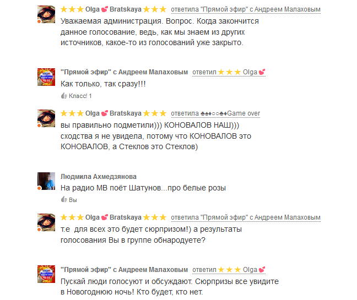Open Людмила Ахмедзянова's profile avatar
Screen dimensions: 357x300
click(x=46, y=181)
